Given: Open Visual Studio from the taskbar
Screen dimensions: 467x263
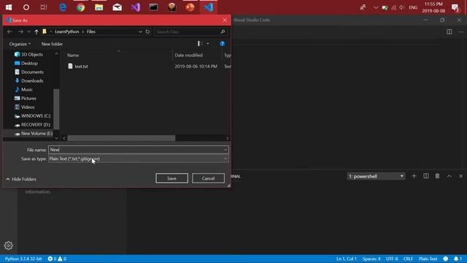Looking at the screenshot, I should pyautogui.click(x=136, y=7).
